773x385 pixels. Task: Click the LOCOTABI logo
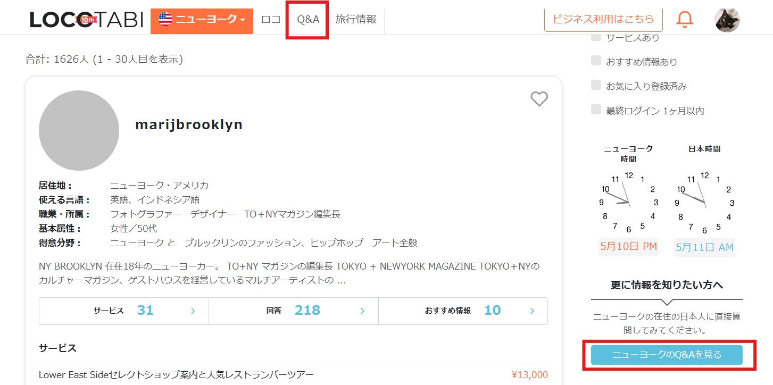(x=87, y=20)
